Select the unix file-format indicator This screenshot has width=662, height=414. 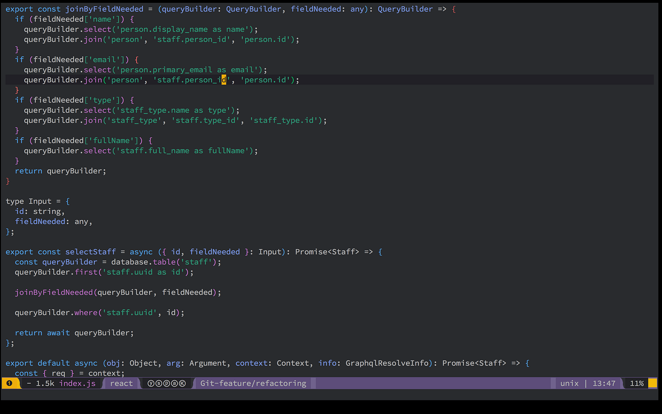569,383
